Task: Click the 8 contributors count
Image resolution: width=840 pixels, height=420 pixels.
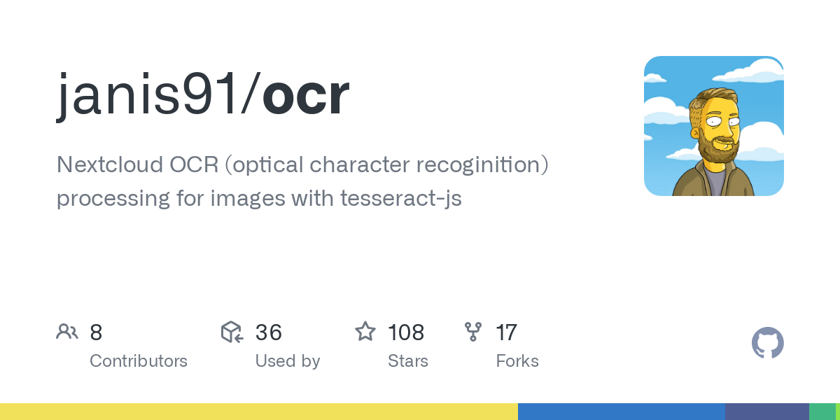Action: pos(96,332)
